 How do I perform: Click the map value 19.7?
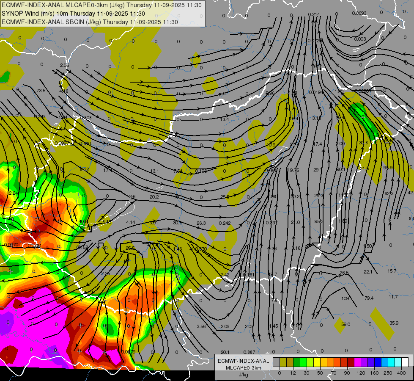[x=272, y=274]
